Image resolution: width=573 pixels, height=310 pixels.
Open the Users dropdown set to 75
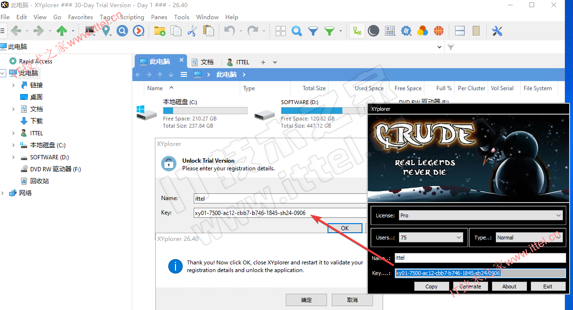point(430,237)
